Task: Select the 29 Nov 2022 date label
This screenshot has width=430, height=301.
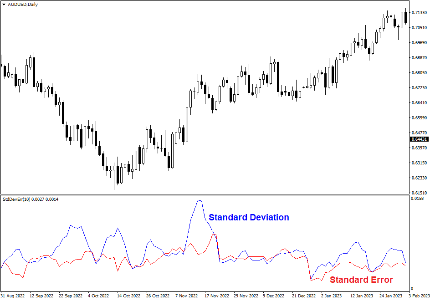Action: (246, 296)
